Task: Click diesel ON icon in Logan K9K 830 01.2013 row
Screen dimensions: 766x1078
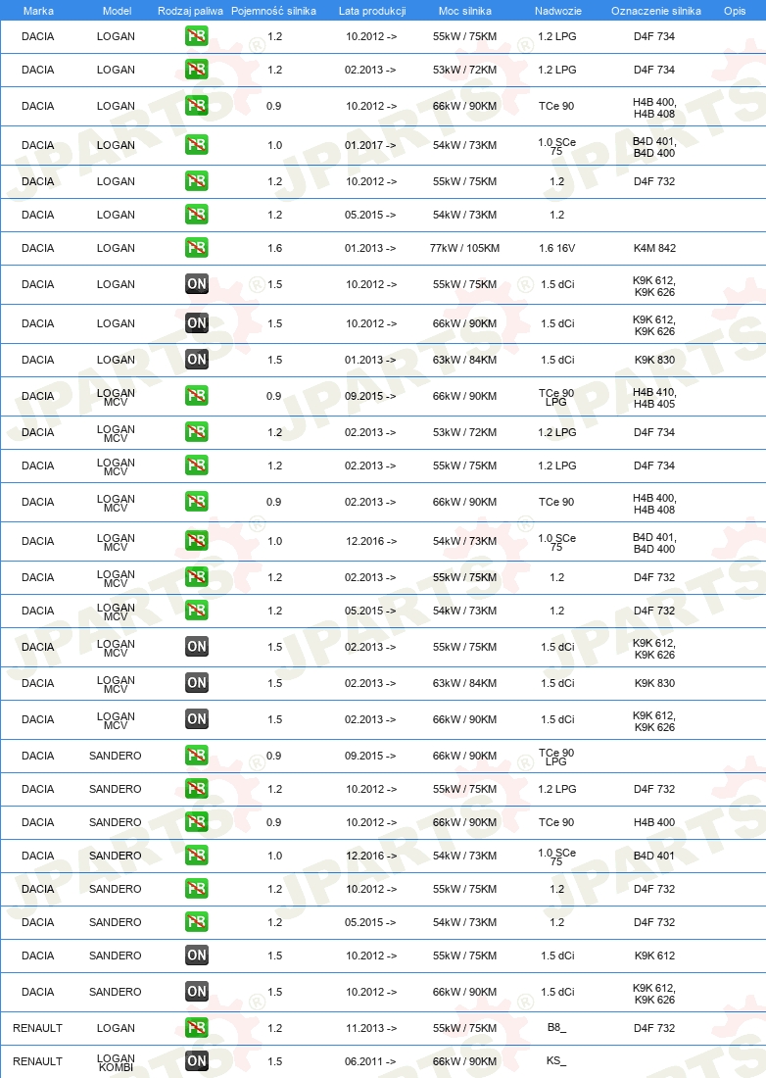Action: pos(197,360)
